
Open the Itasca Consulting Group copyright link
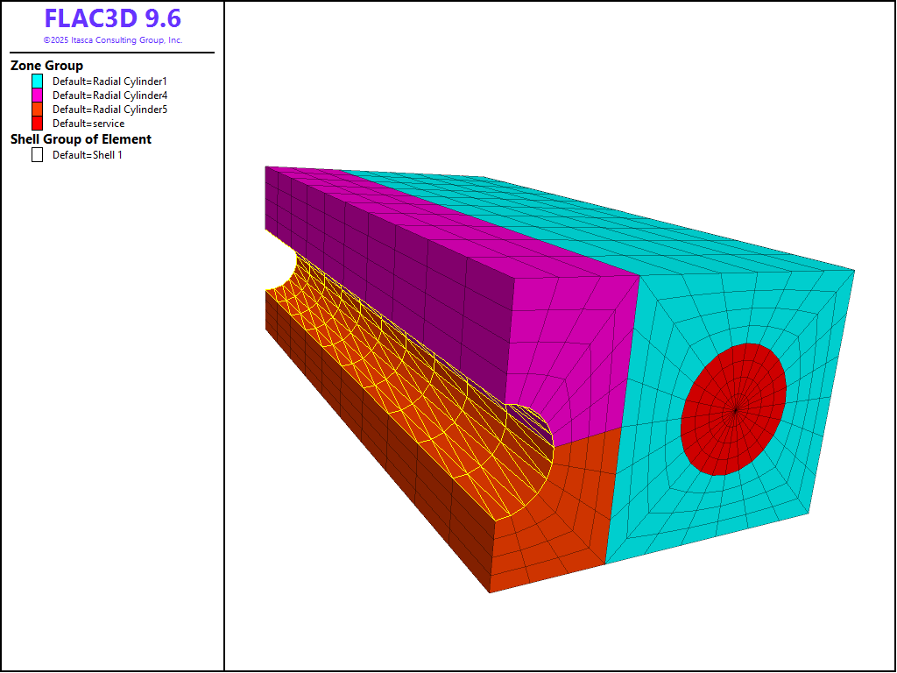(112, 40)
